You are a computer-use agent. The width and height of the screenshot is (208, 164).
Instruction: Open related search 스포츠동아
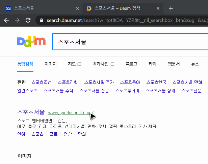click(130, 82)
